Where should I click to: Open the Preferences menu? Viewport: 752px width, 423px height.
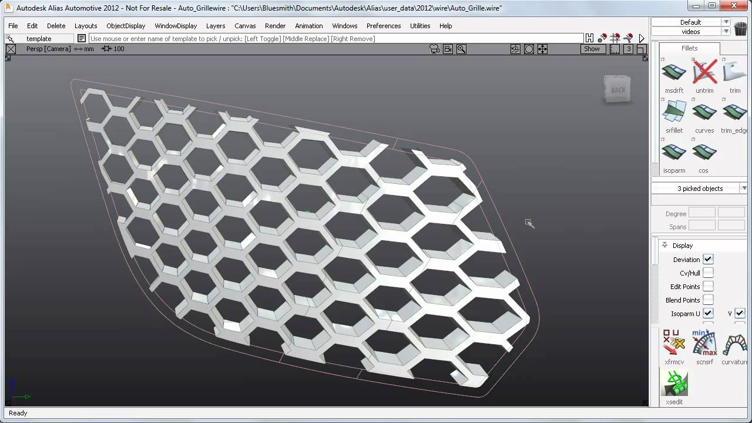384,26
